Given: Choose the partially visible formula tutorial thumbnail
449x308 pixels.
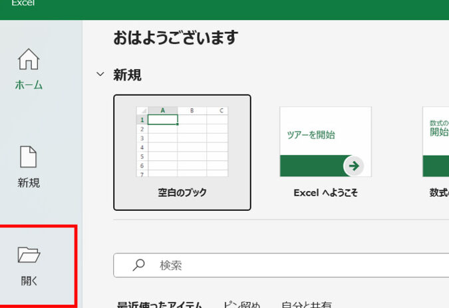Looking at the screenshot, I should pyautogui.click(x=436, y=141).
